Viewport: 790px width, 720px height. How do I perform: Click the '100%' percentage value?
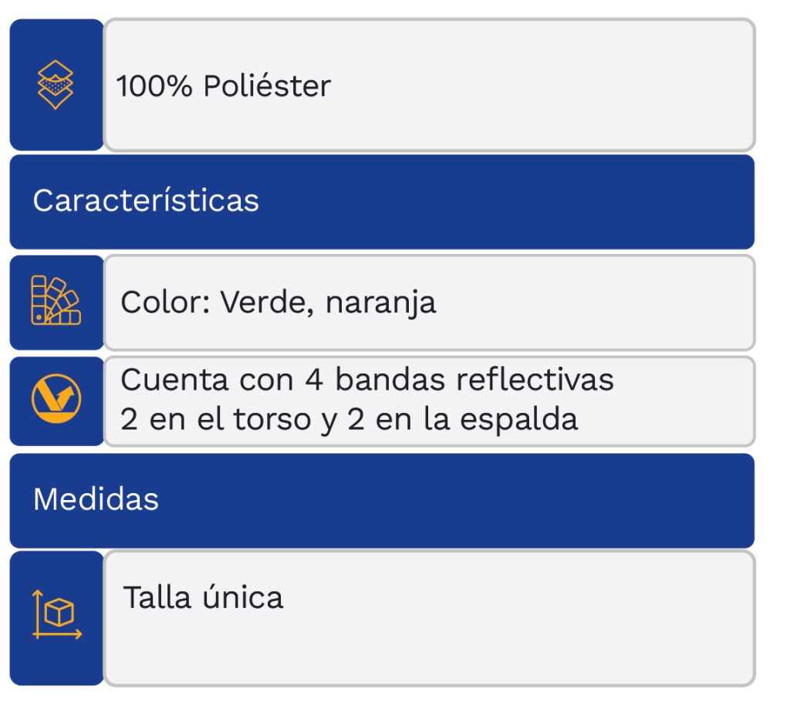tap(154, 86)
